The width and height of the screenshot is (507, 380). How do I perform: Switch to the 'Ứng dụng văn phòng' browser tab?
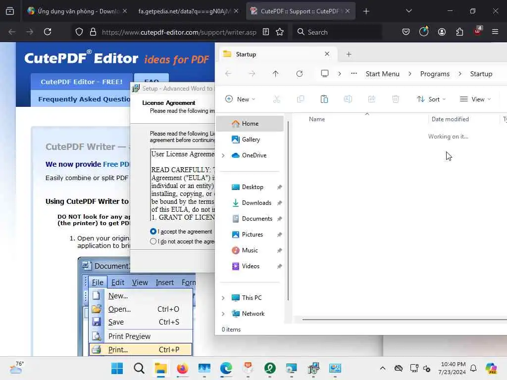click(77, 11)
